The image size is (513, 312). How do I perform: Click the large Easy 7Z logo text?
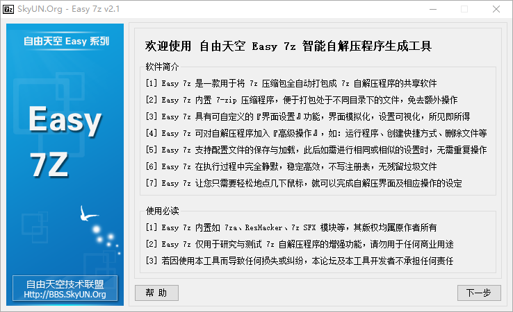65,143
